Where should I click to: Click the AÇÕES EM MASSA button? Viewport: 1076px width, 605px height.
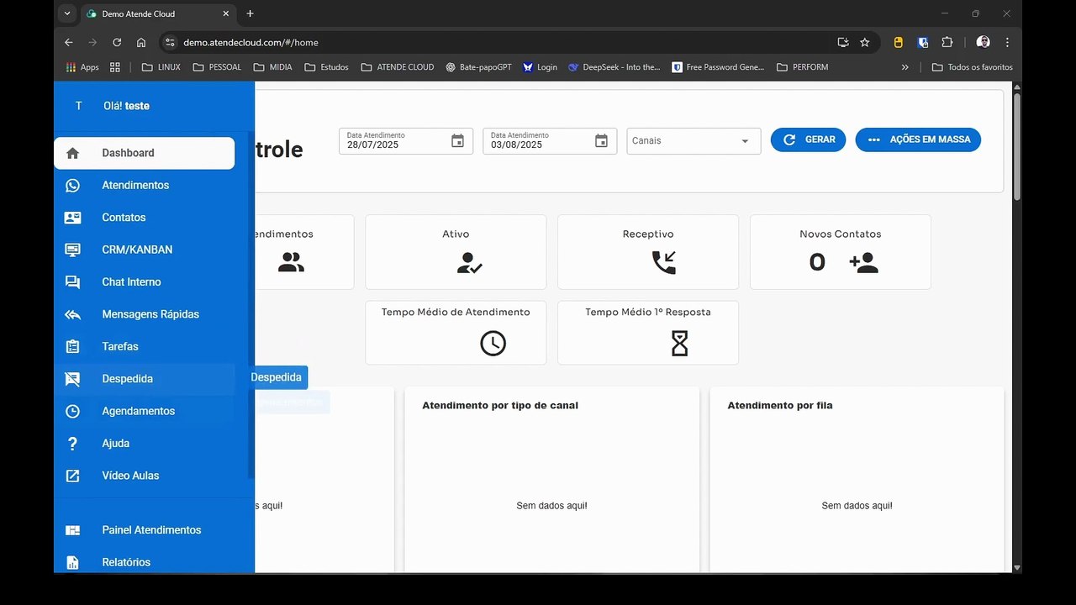[918, 139]
